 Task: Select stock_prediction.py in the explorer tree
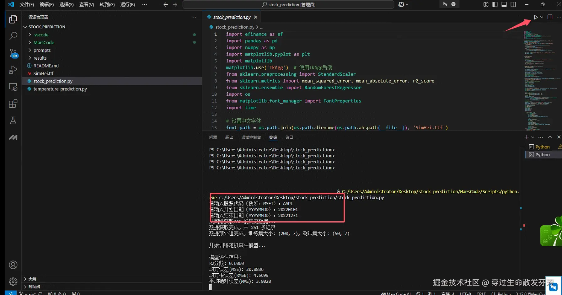[x=112, y=81]
